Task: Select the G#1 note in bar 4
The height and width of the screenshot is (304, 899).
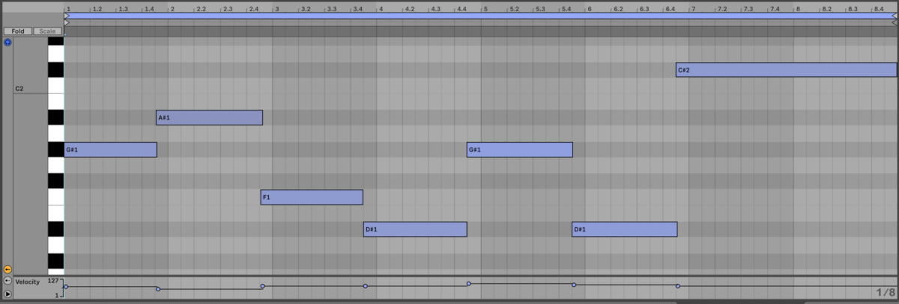Action: point(520,149)
